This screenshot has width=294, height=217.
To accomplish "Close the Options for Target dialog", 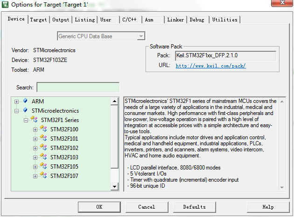I will [x=282, y=3].
